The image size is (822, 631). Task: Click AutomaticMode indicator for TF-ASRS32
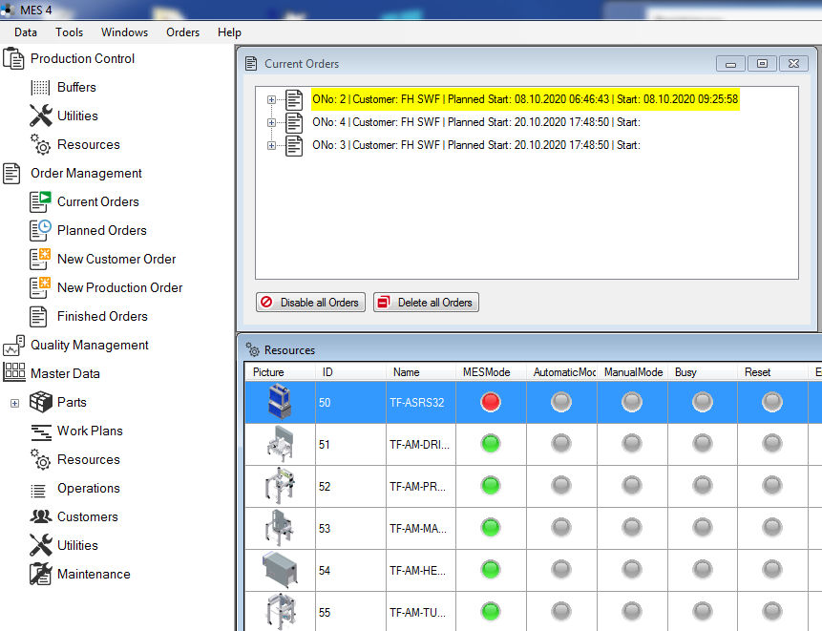561,402
